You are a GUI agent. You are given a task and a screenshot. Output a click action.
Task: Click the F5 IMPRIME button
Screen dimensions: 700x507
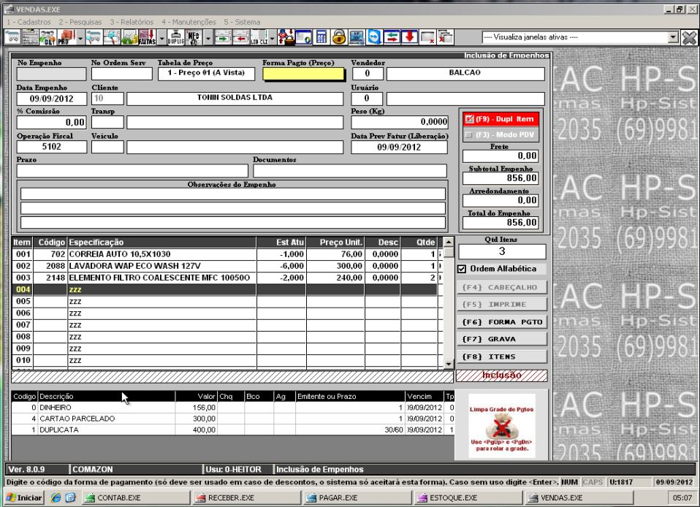click(x=502, y=305)
